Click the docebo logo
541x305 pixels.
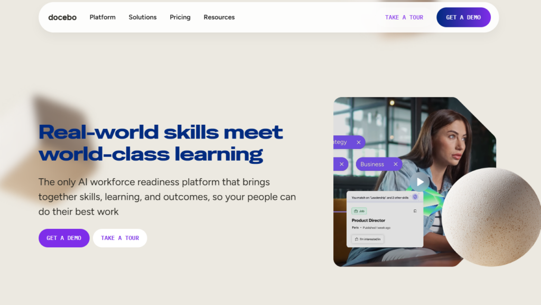coord(62,17)
